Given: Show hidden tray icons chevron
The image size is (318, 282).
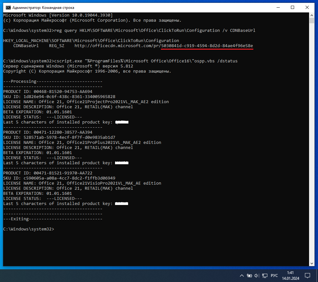Looking at the screenshot, I should point(242,276).
